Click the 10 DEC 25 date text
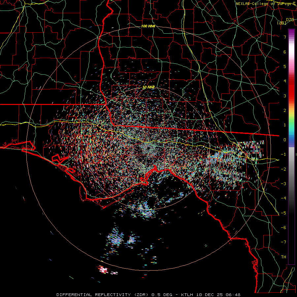Viewport: 297px width, 297px height. tap(210, 295)
